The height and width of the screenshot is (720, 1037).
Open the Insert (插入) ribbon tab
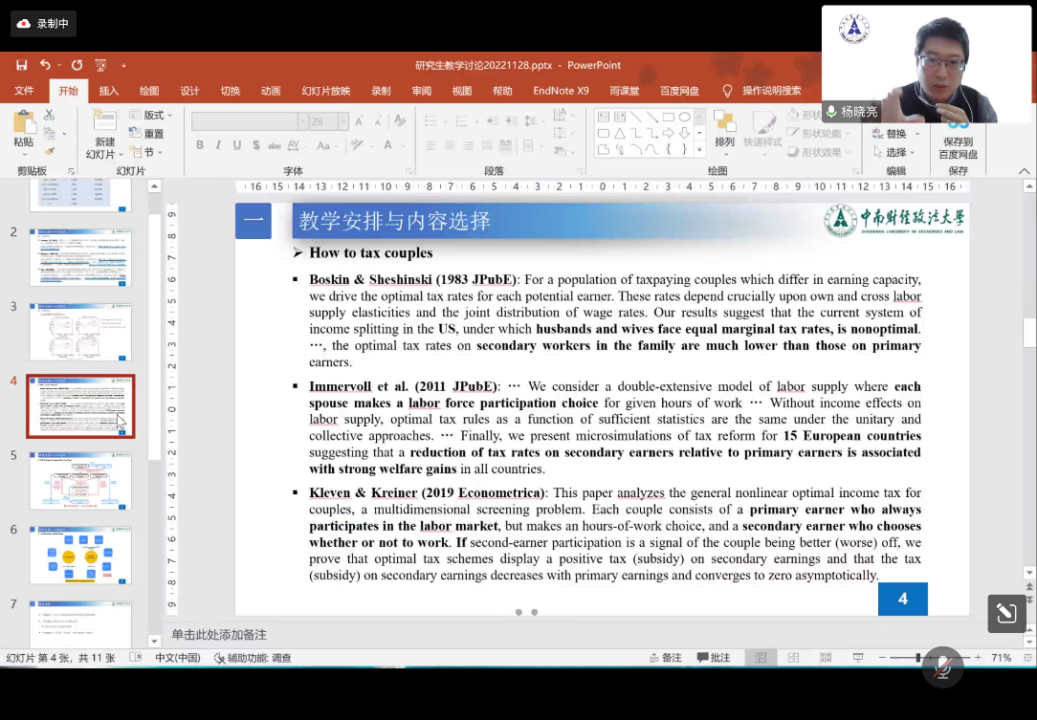(x=109, y=91)
